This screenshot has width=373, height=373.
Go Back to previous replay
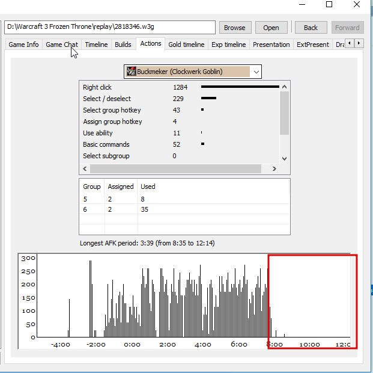311,28
